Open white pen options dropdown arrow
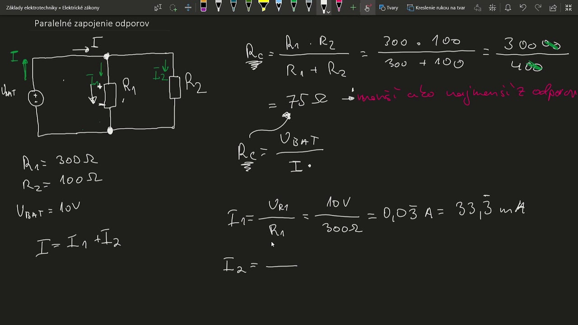This screenshot has height=325, width=578. (x=328, y=12)
